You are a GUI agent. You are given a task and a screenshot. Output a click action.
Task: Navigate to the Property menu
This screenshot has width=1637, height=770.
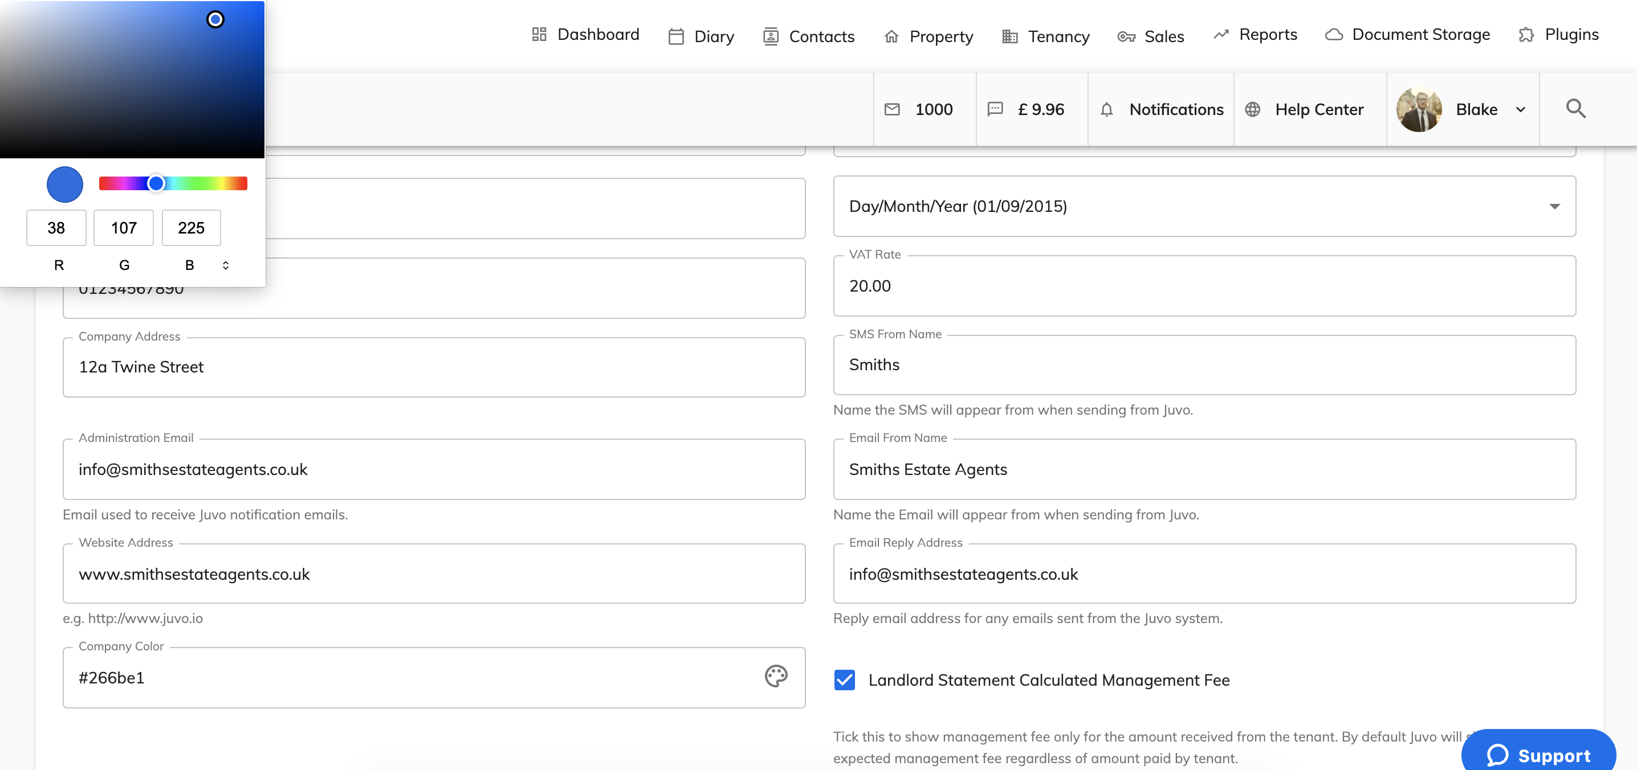point(929,37)
